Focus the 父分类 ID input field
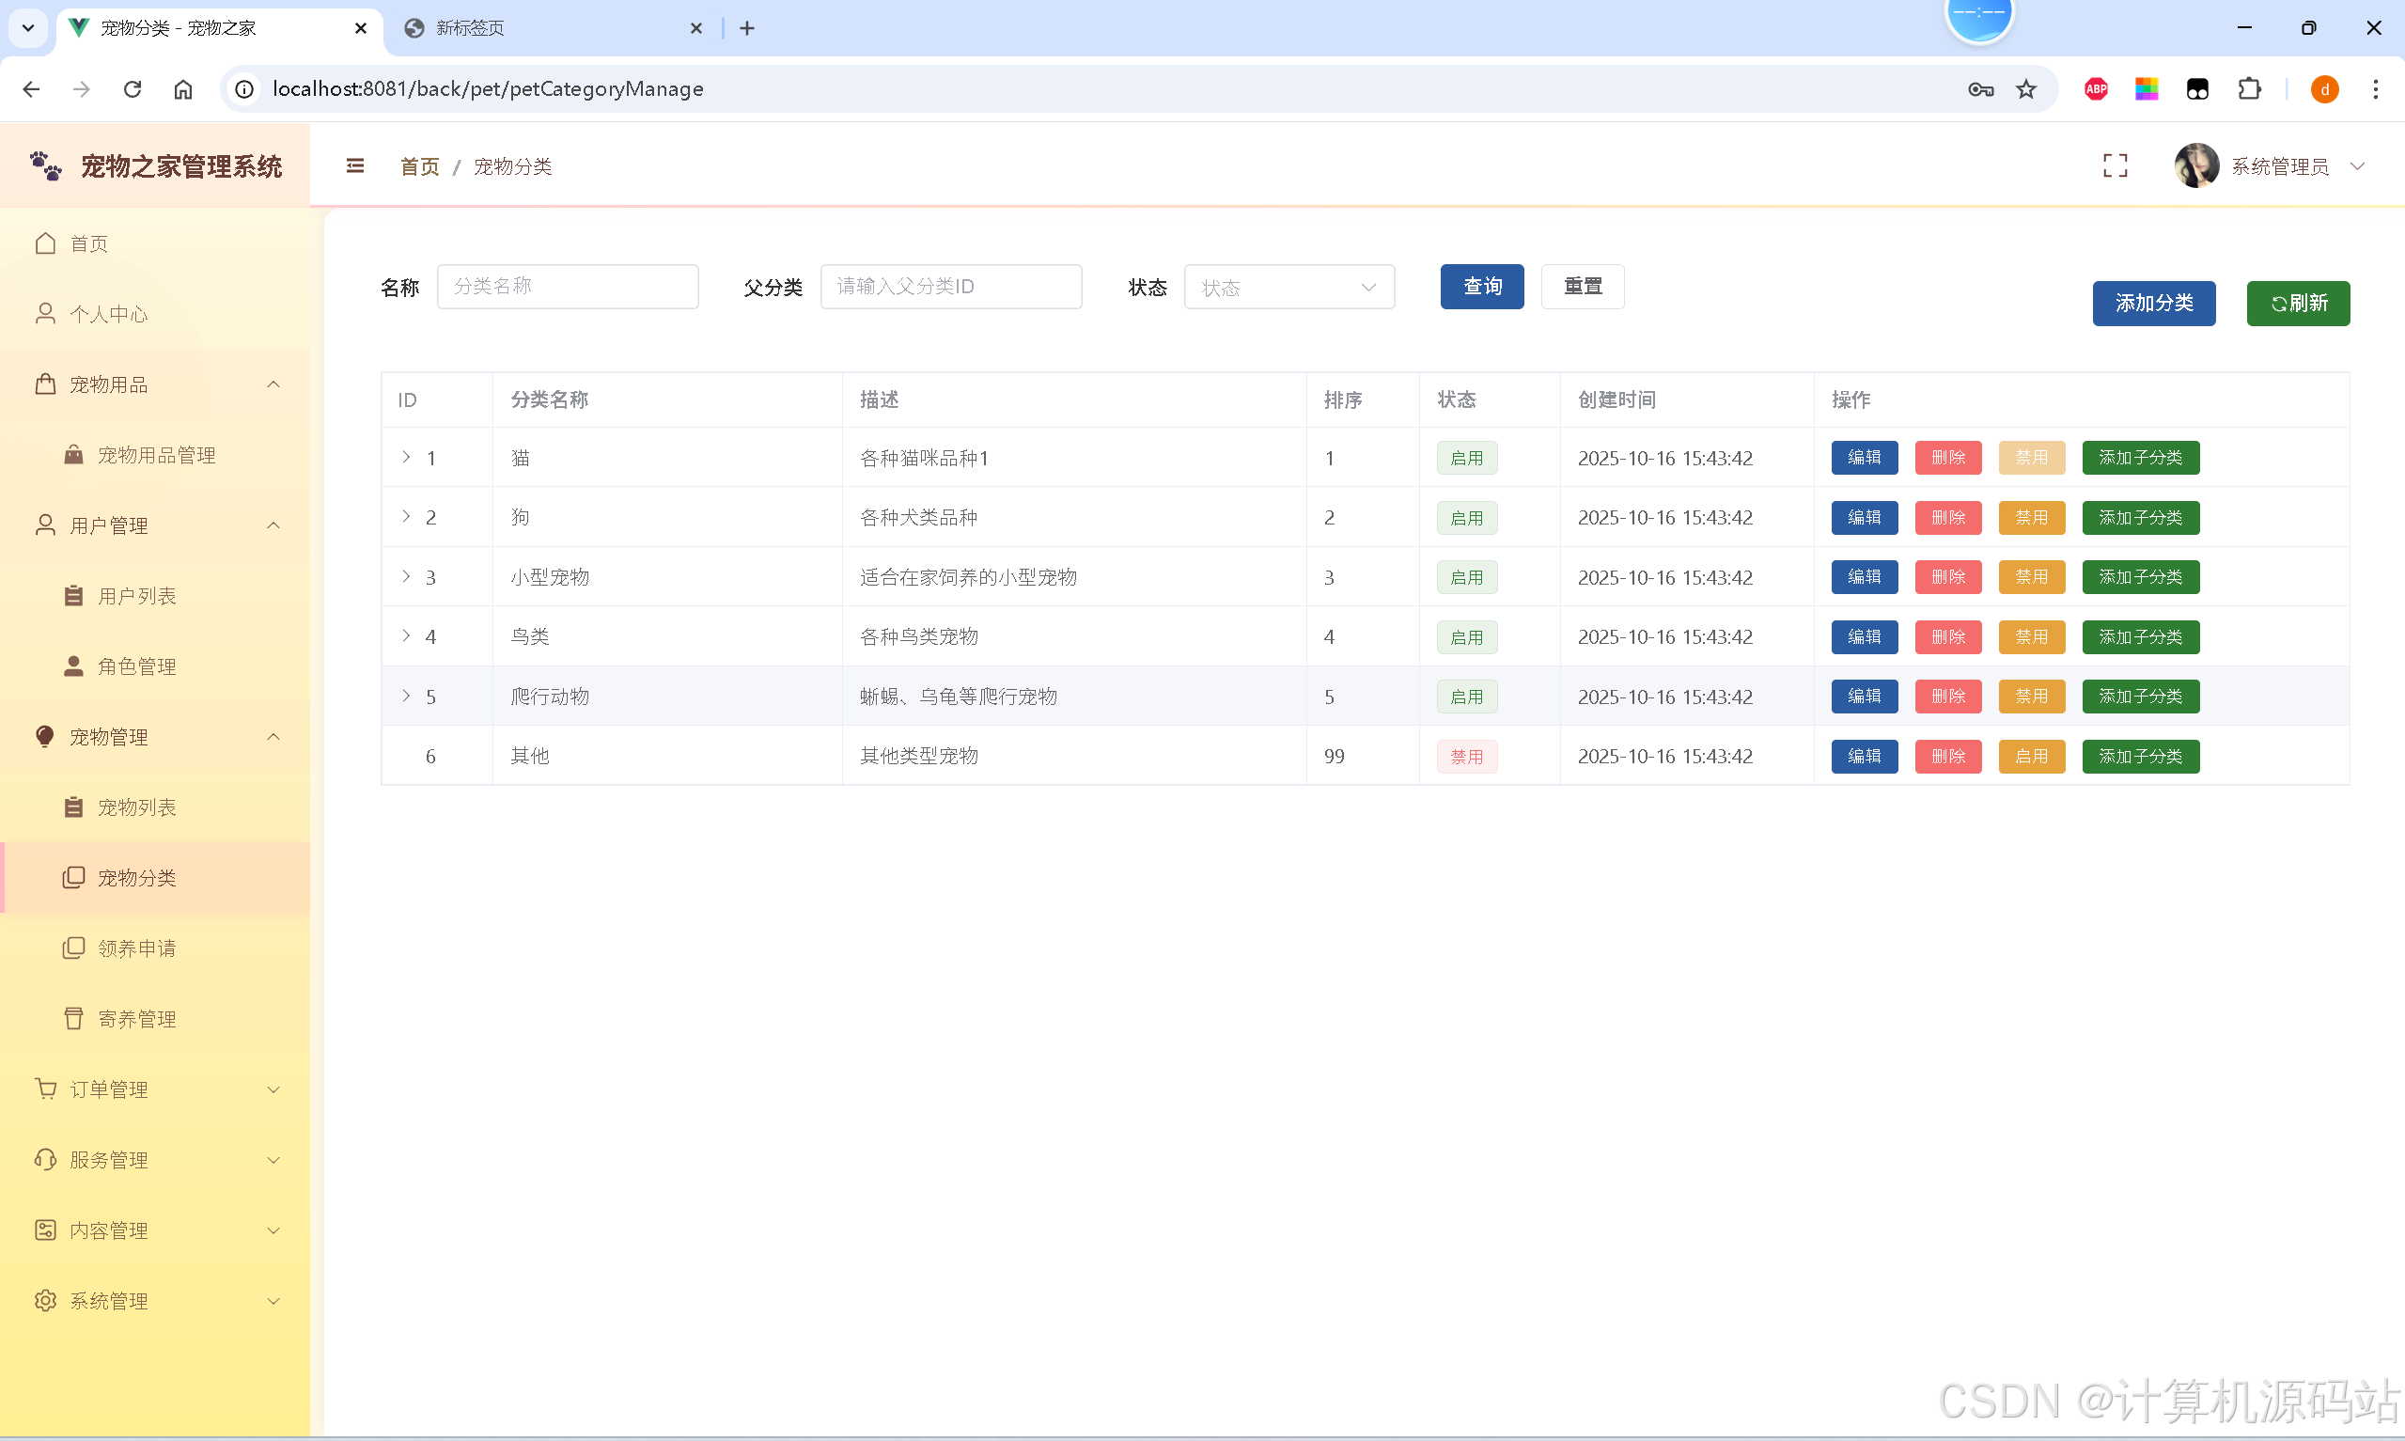This screenshot has height=1441, width=2405. pyautogui.click(x=951, y=287)
